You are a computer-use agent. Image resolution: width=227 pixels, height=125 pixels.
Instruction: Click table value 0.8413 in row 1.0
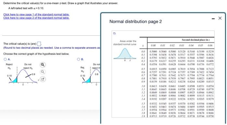(x=153, y=86)
